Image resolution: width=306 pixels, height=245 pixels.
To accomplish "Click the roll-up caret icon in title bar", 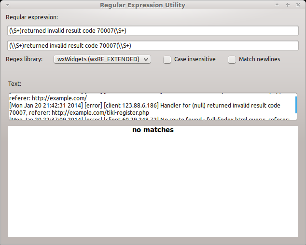I will tap(277, 5).
